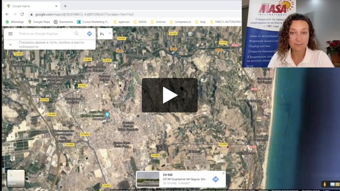The width and height of the screenshot is (340, 191).
Task: Toggle map layer via Карта thumbnail
Action: point(16,178)
